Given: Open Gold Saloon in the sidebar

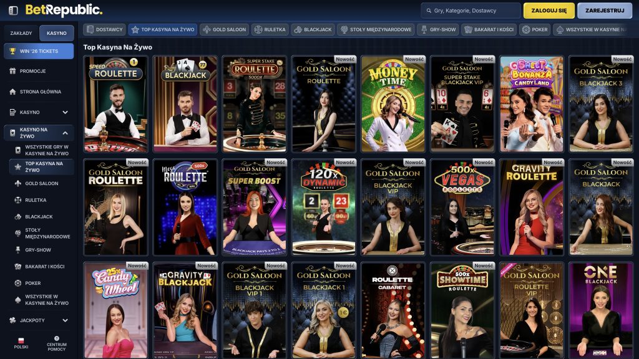Looking at the screenshot, I should (x=41, y=184).
